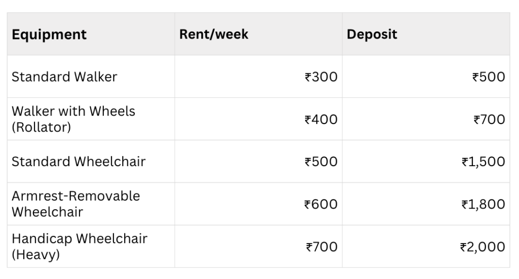
Task: Click the word (Heavy) in parentheses
Action: pos(35,255)
